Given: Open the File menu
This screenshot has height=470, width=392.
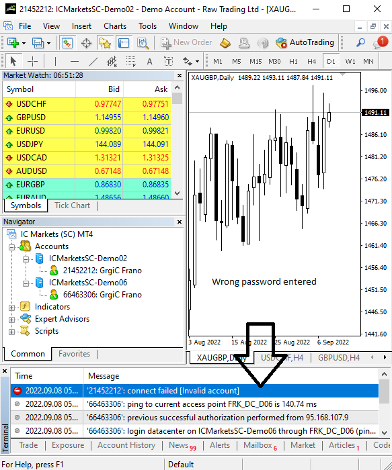Looking at the screenshot, I should pyautogui.click(x=25, y=26).
